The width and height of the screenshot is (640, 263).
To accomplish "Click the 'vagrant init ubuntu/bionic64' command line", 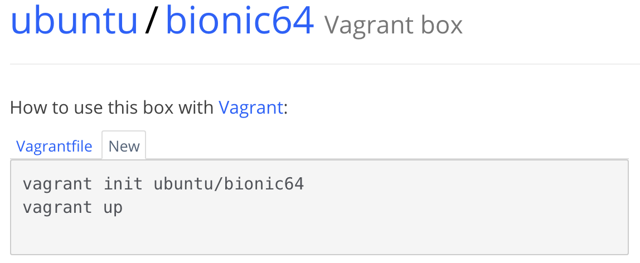I will pyautogui.click(x=163, y=184).
